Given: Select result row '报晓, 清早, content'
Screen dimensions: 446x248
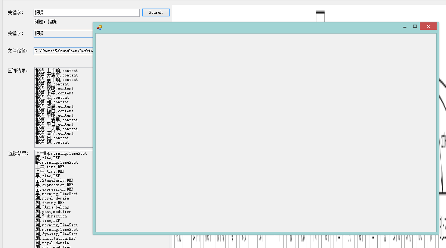Looking at the screenshot, I should pos(54,134).
